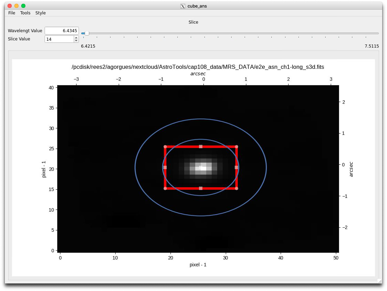Click the top-left corner handle of red rectangle

tap(165, 147)
